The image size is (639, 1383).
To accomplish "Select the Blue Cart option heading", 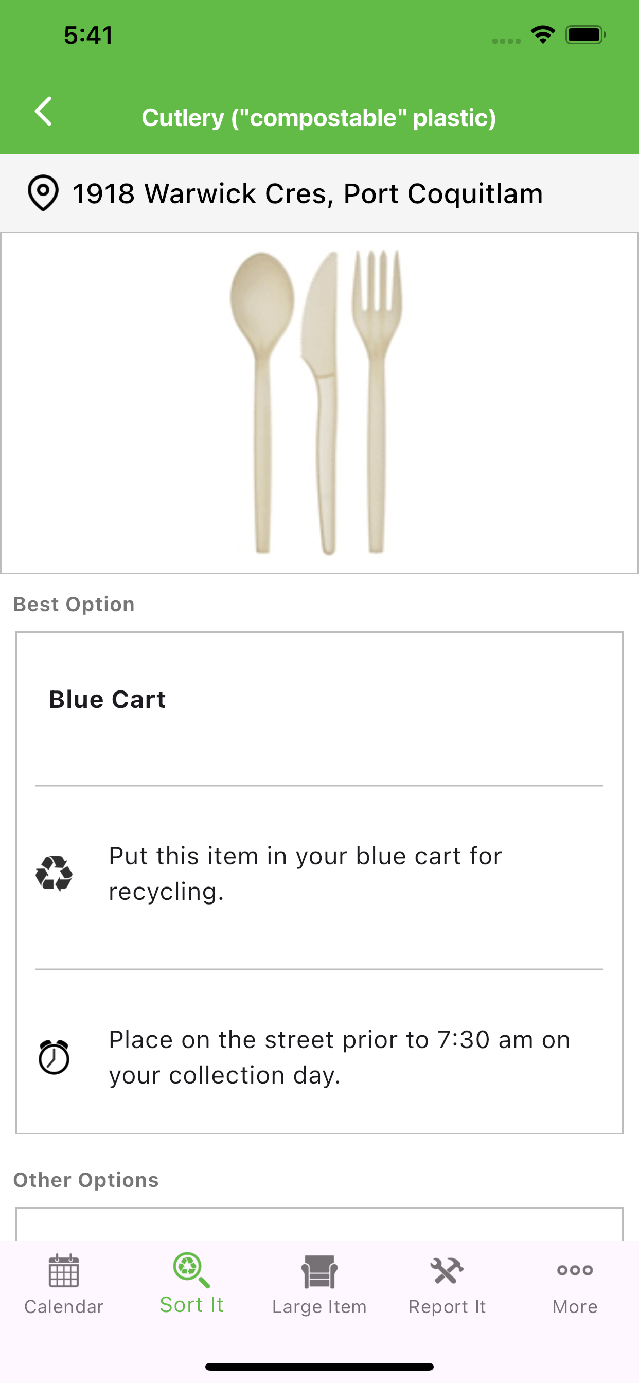I will (108, 700).
